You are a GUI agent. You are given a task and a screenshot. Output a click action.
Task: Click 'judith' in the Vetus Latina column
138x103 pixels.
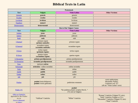tap(74, 72)
